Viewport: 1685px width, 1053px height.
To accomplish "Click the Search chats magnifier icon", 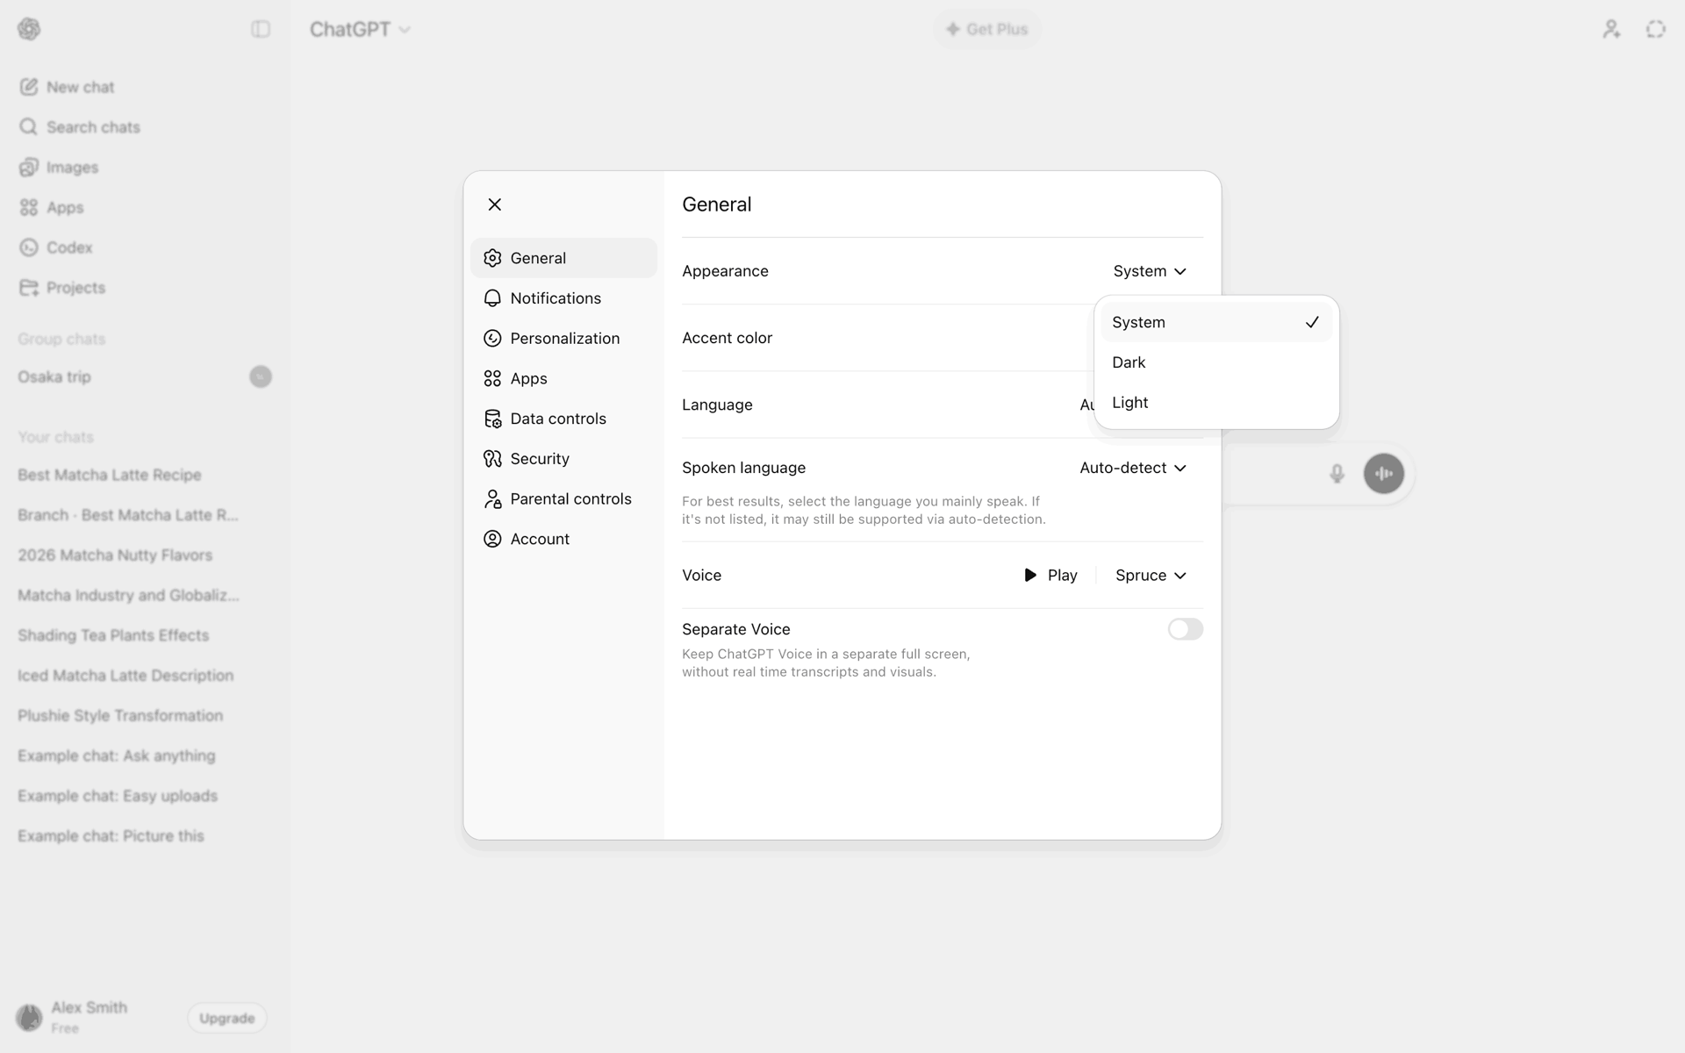I will point(29,127).
